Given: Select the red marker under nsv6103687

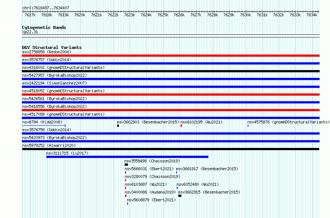Looking at the screenshot, I should coord(125,188).
